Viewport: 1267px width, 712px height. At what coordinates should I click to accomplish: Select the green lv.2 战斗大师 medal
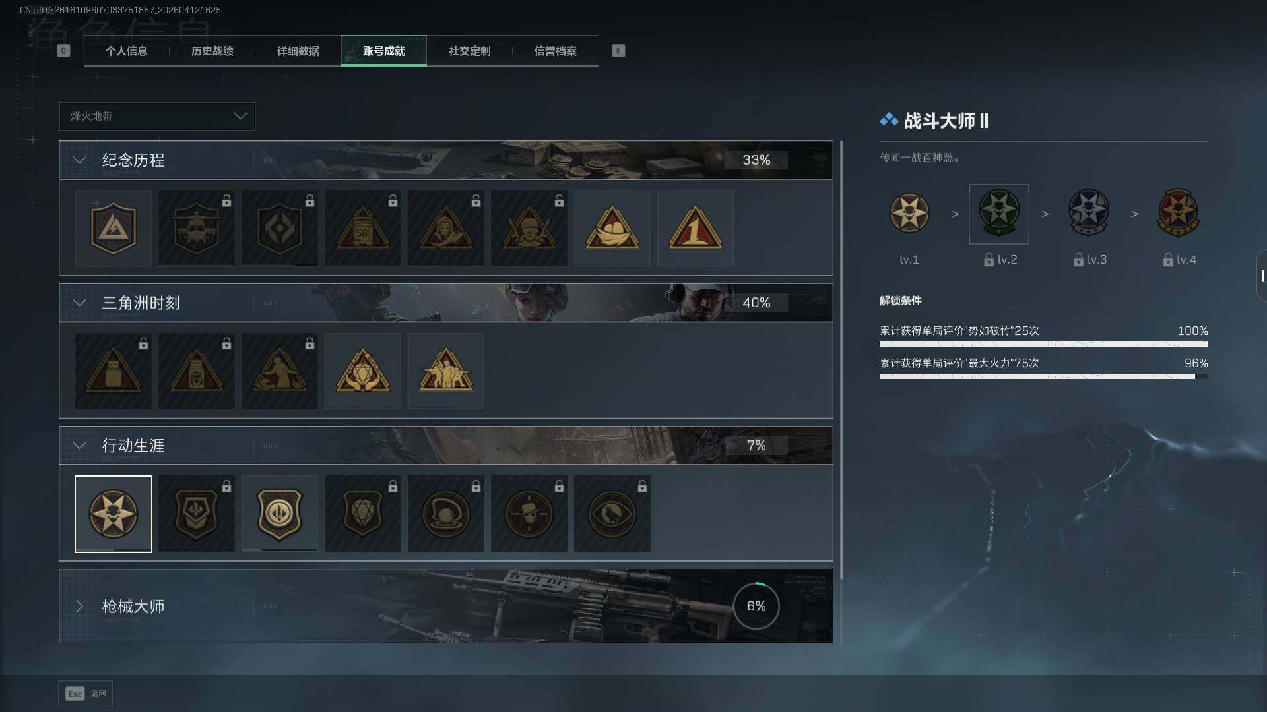998,214
